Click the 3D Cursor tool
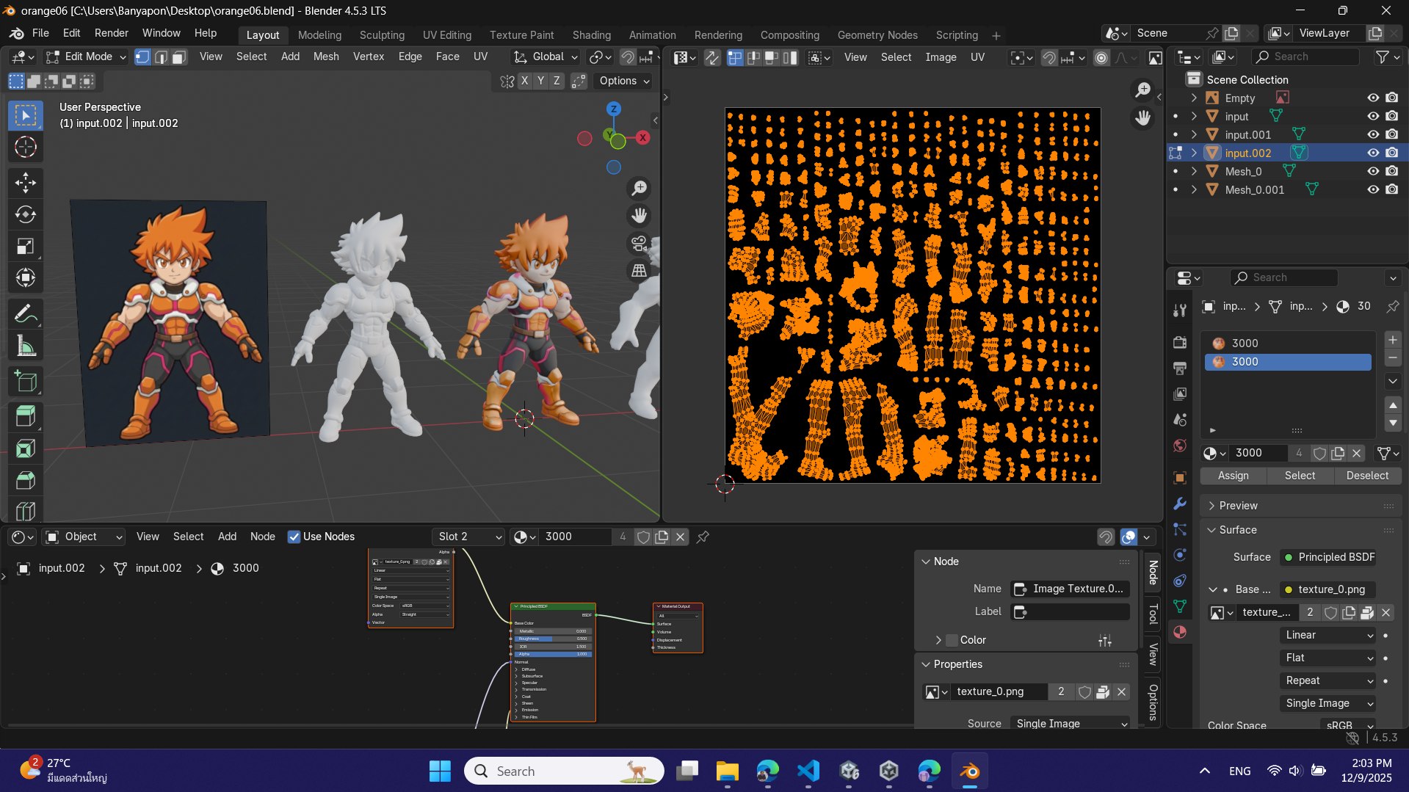Image resolution: width=1409 pixels, height=792 pixels. pyautogui.click(x=26, y=148)
